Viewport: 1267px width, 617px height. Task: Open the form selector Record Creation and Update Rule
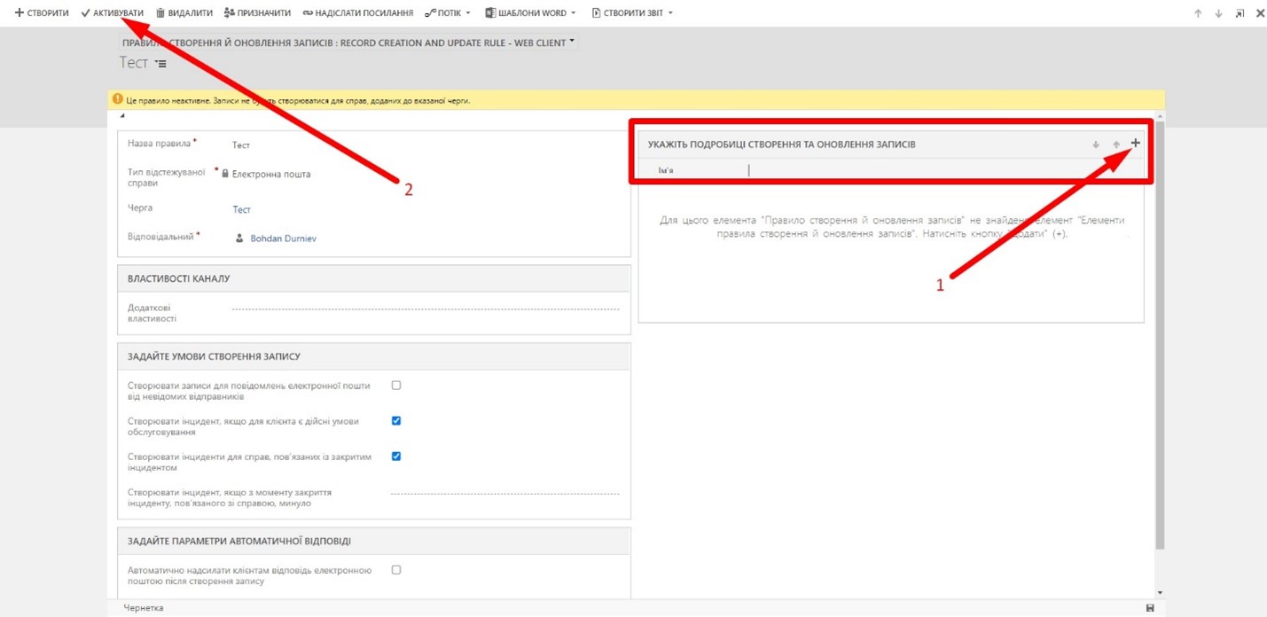(348, 43)
